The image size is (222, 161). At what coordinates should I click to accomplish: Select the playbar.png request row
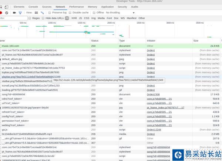tap(110, 77)
